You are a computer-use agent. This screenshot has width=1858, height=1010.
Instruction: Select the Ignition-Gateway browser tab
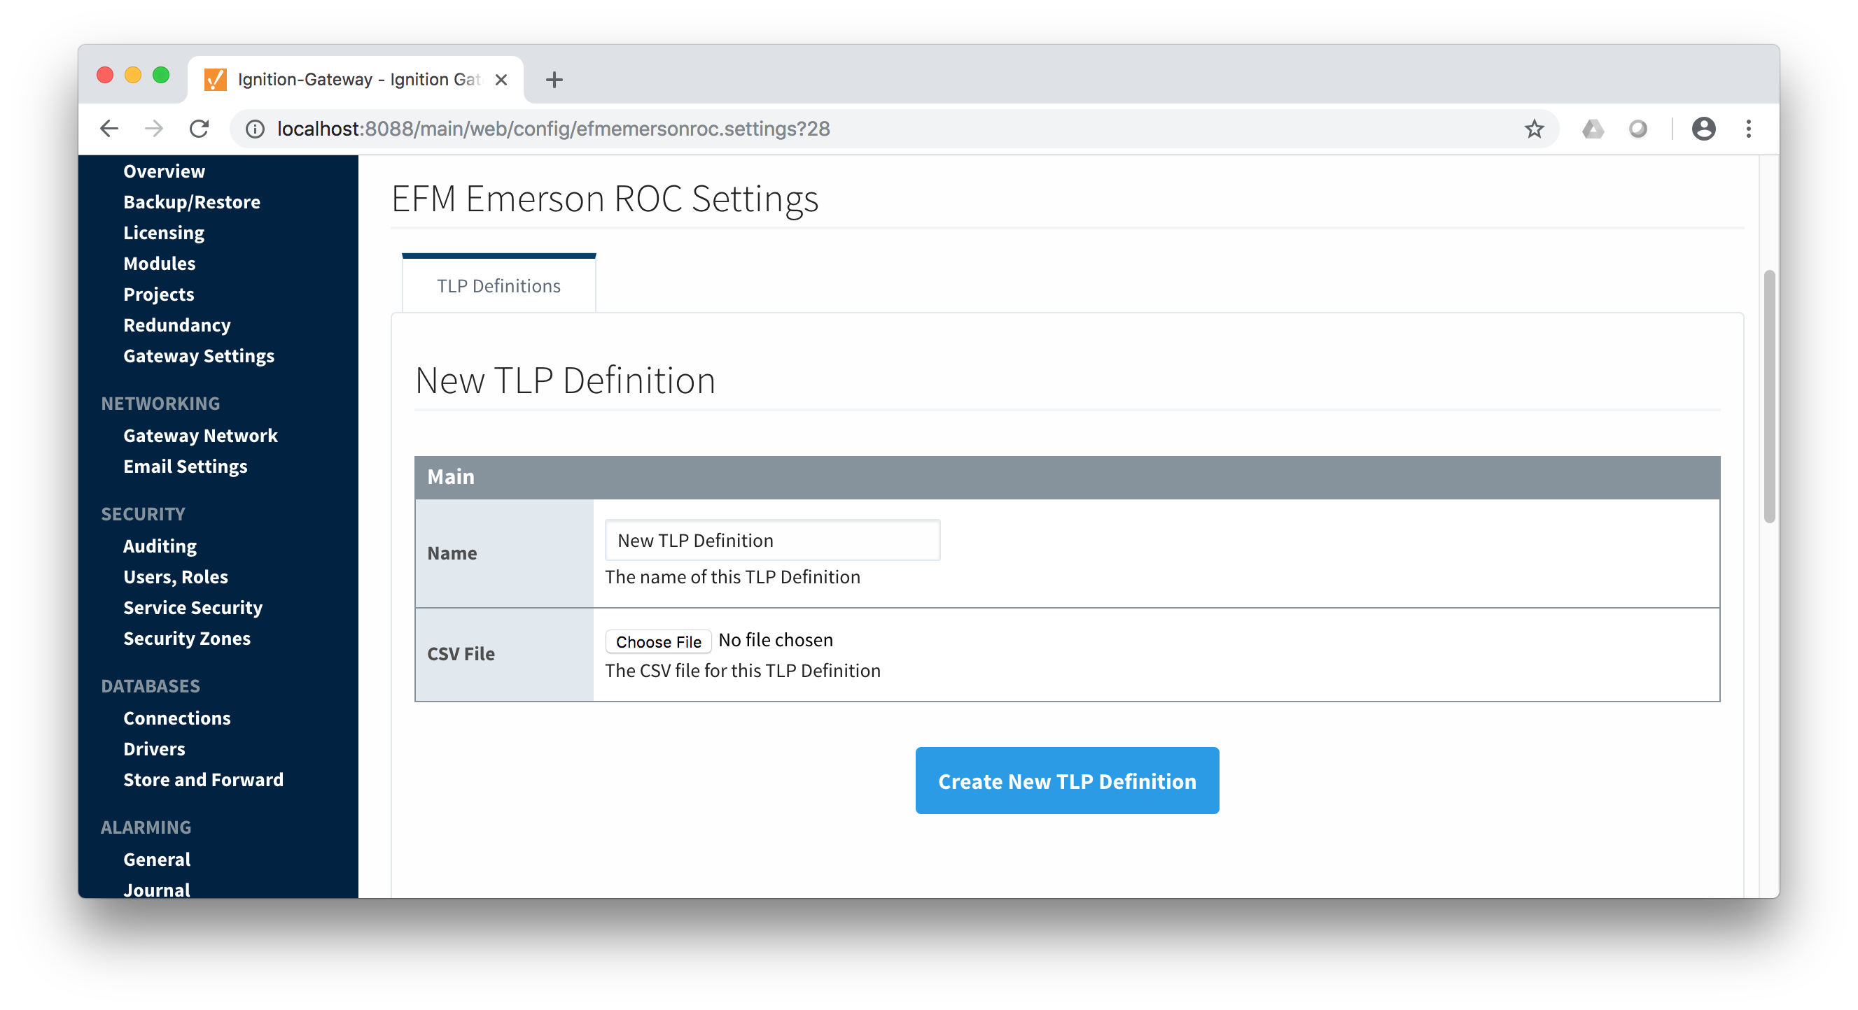[356, 79]
